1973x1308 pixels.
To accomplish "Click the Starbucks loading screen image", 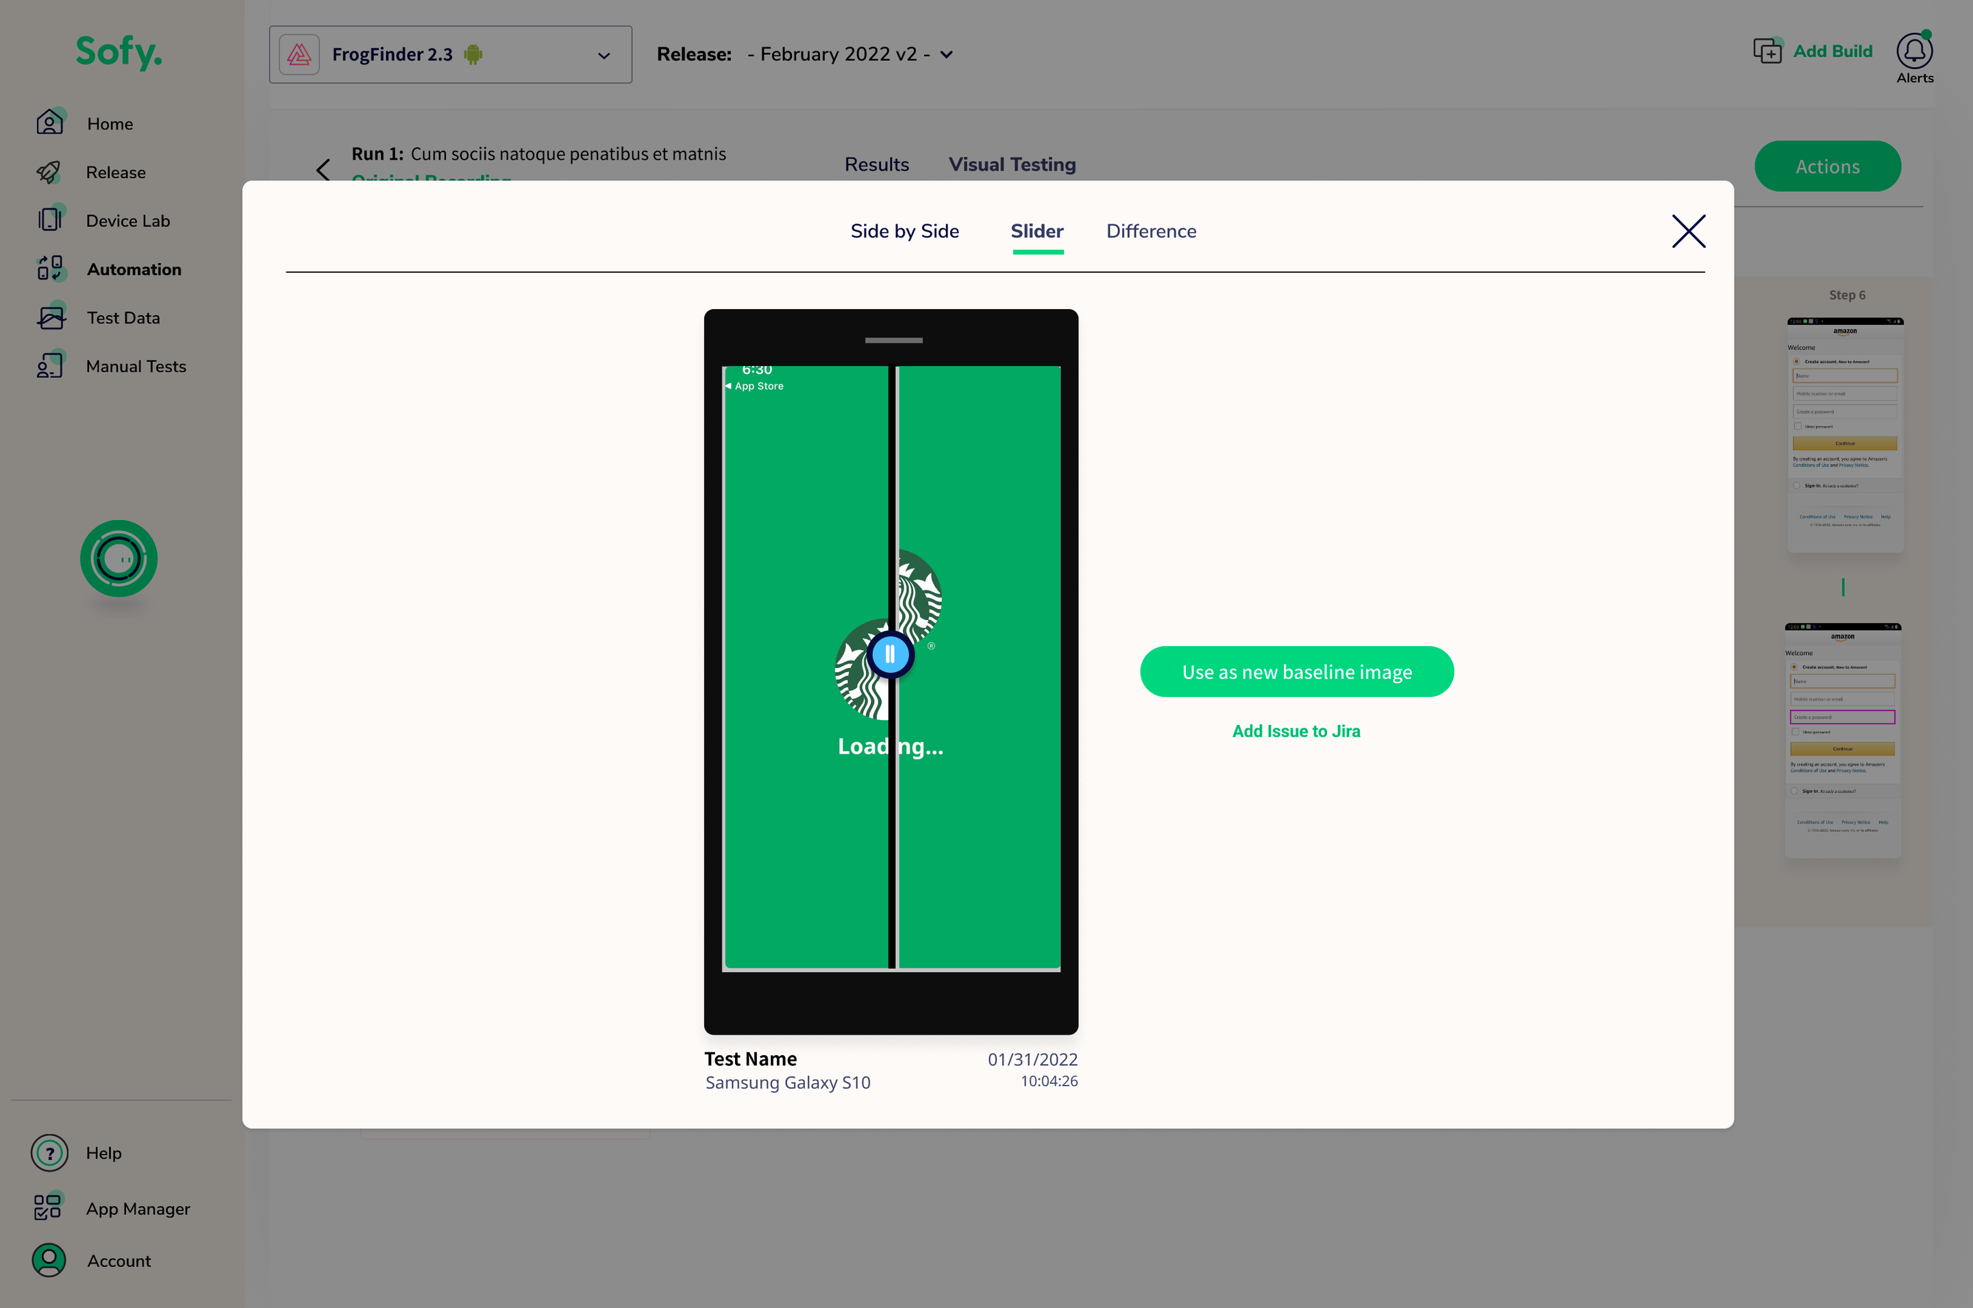I will (x=891, y=668).
